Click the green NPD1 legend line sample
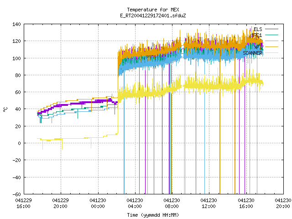 coord(271,35)
